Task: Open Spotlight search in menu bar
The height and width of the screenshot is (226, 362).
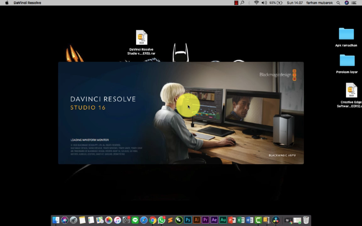Action: tap(338, 3)
